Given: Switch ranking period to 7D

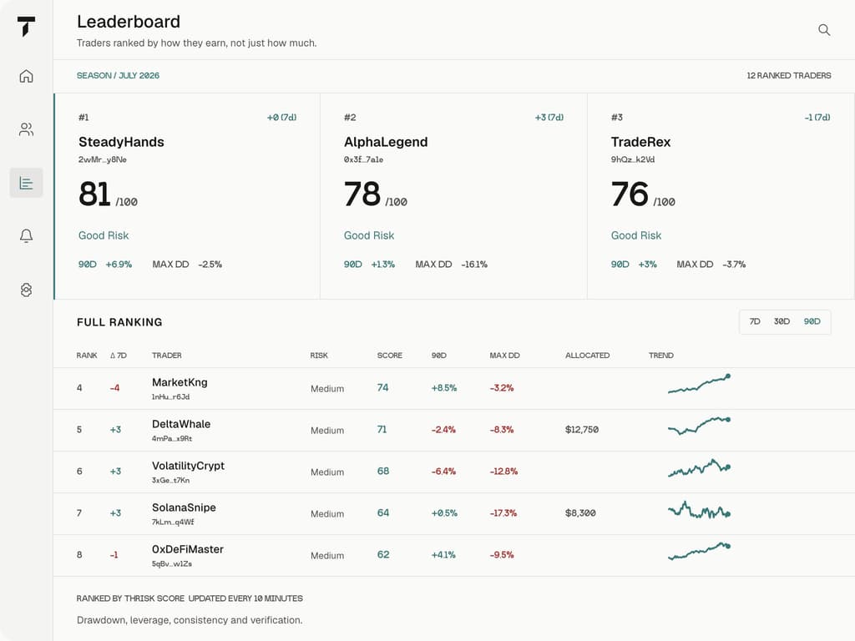Looking at the screenshot, I should [755, 321].
